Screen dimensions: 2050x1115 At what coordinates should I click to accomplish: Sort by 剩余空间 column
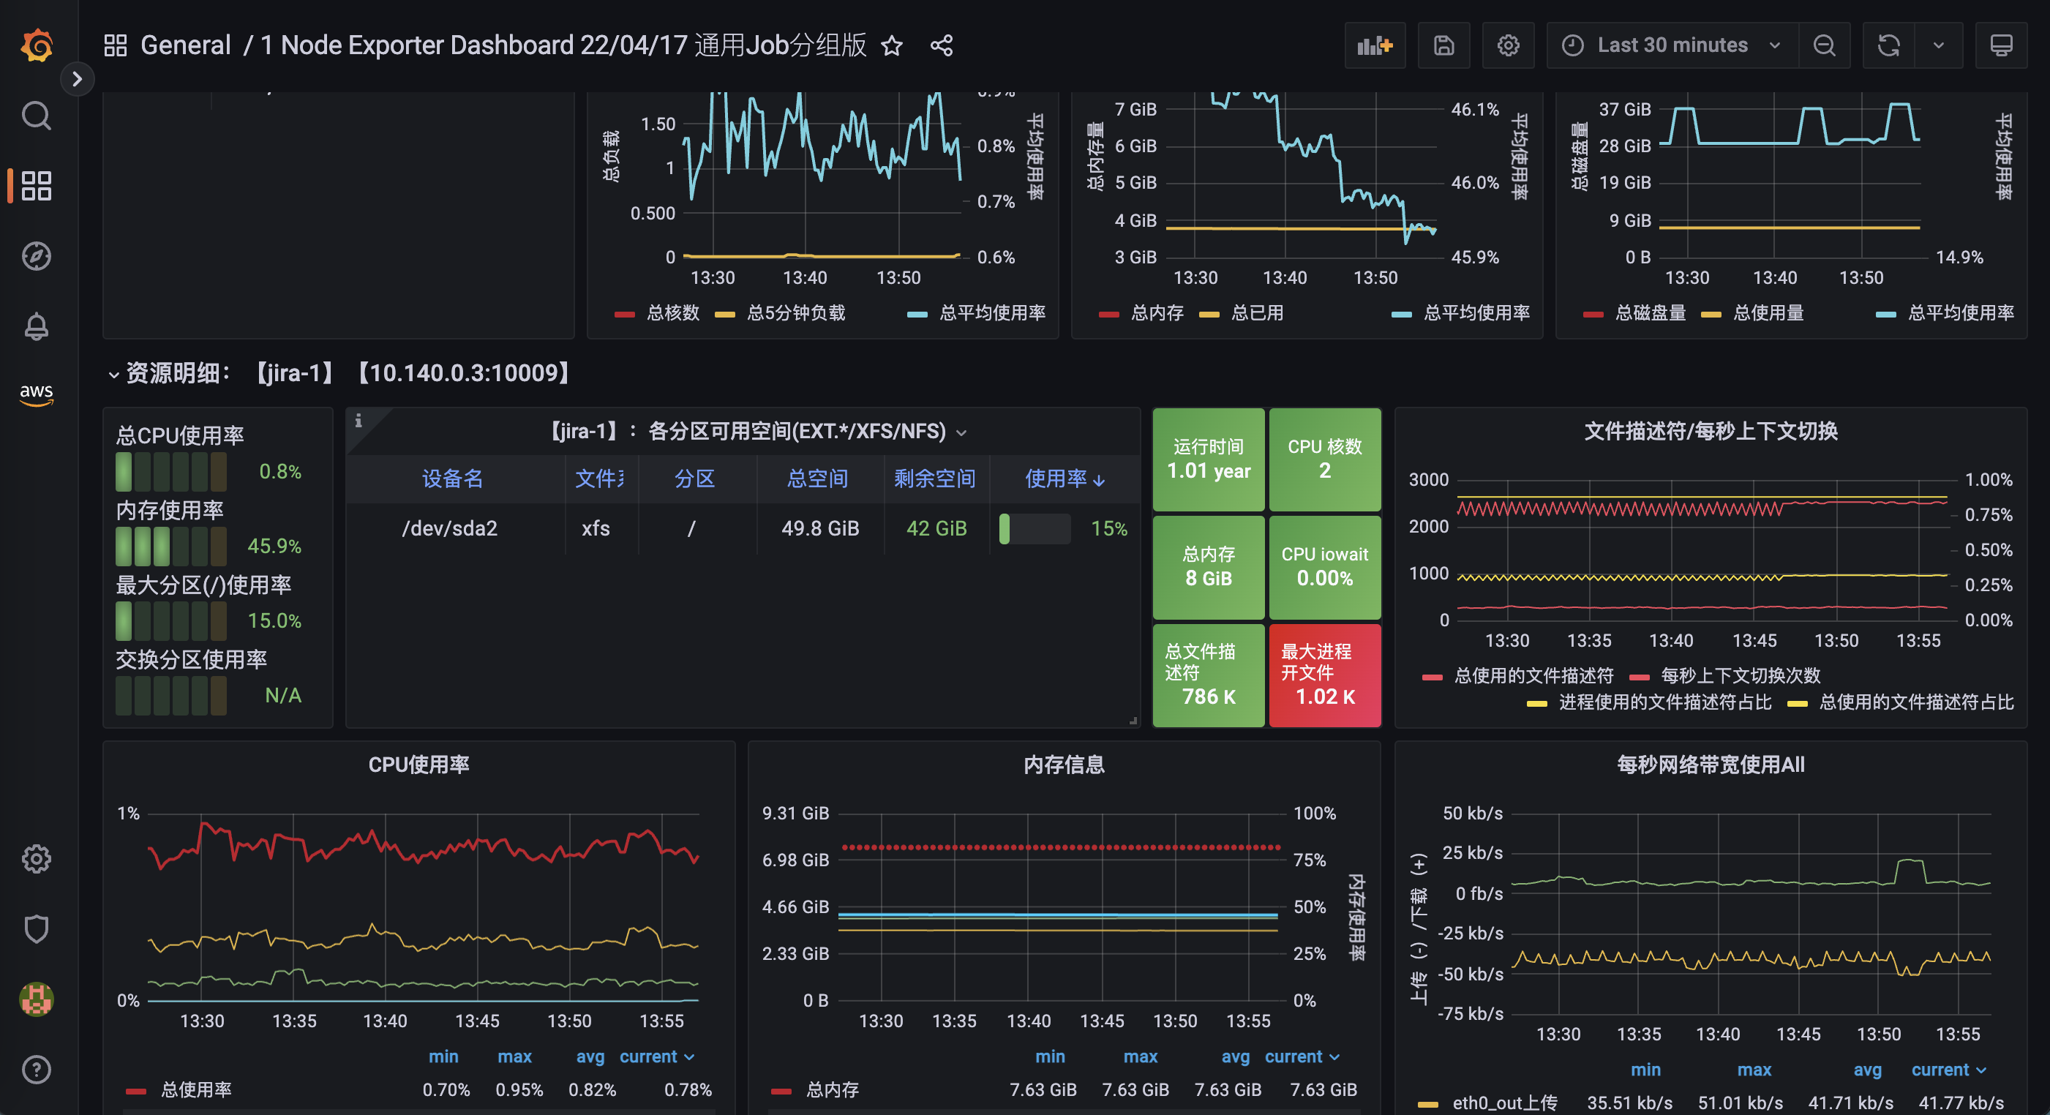click(x=934, y=478)
